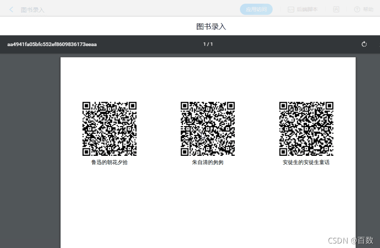Viewport: 380px width, 248px height.
Task: Click the 后端脚本 code icon
Action: coord(291,9)
